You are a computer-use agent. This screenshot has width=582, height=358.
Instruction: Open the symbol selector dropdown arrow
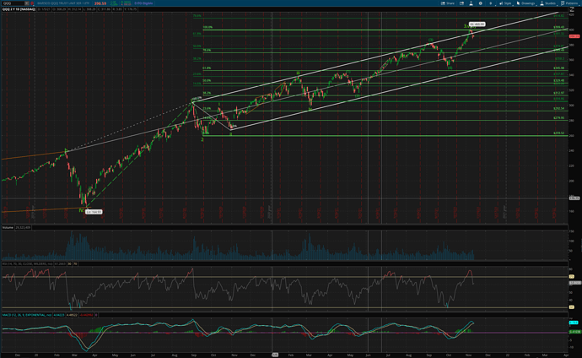(27, 3)
